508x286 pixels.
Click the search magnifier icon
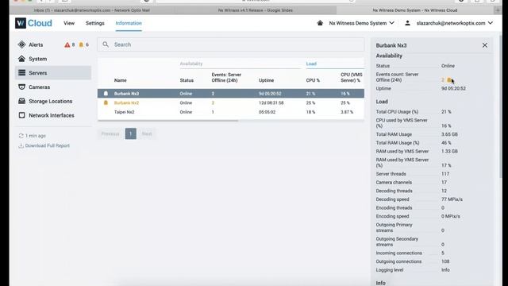click(106, 44)
